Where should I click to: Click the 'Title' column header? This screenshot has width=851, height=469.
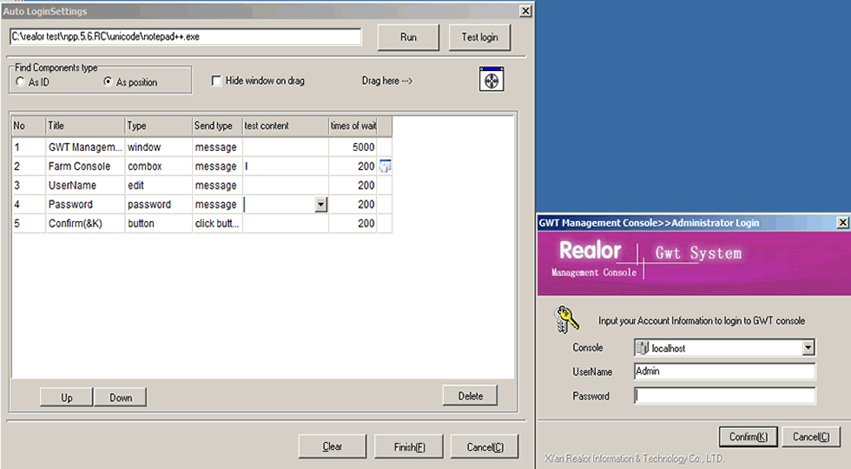coord(84,126)
